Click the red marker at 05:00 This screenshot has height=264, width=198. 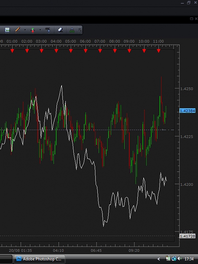click(x=71, y=51)
